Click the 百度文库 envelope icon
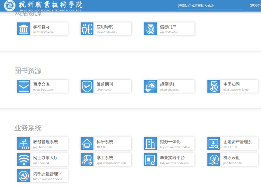This screenshot has height=185, width=261. [x=24, y=86]
